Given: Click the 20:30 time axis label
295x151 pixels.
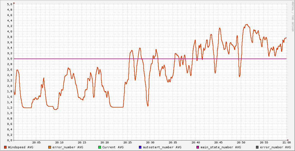Looking at the screenshot, I should (x=150, y=143).
